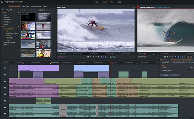Select the Subclips filter
The width and height of the screenshot is (194, 119).
point(6,17)
